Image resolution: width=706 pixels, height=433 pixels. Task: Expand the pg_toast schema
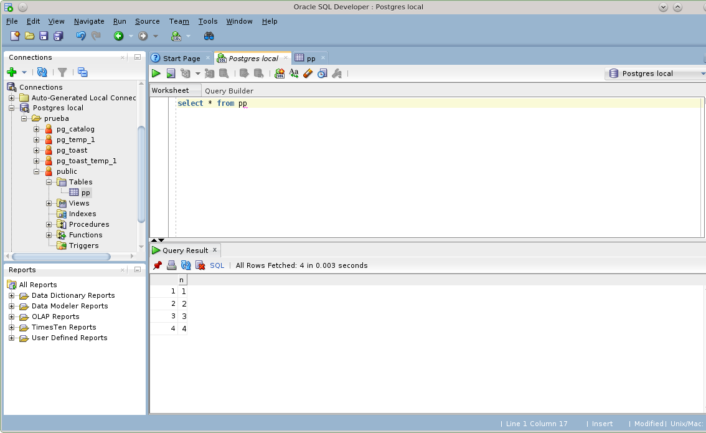(x=37, y=151)
